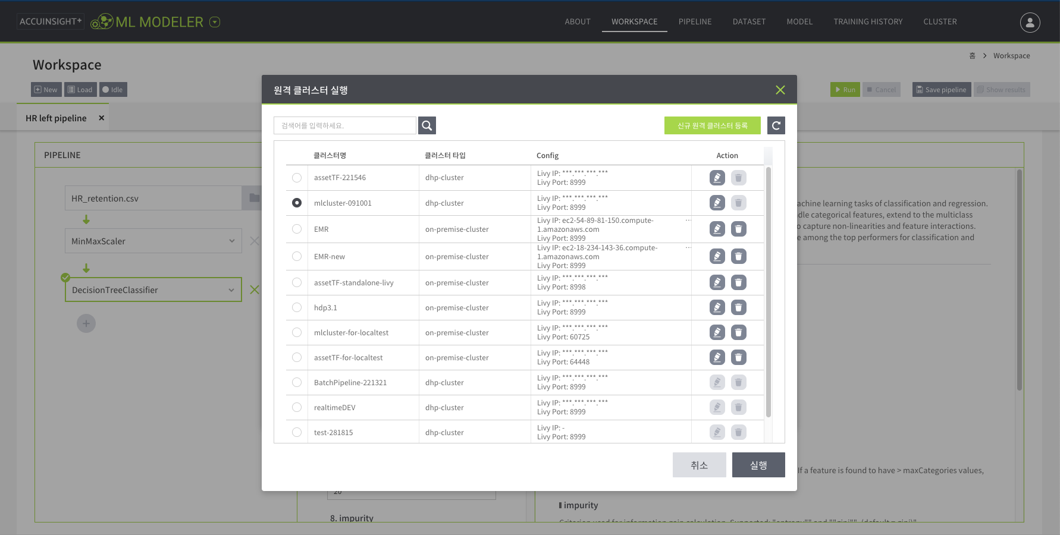
Task: Open the ML Modeler dropdown arrow
Action: pyautogui.click(x=215, y=22)
